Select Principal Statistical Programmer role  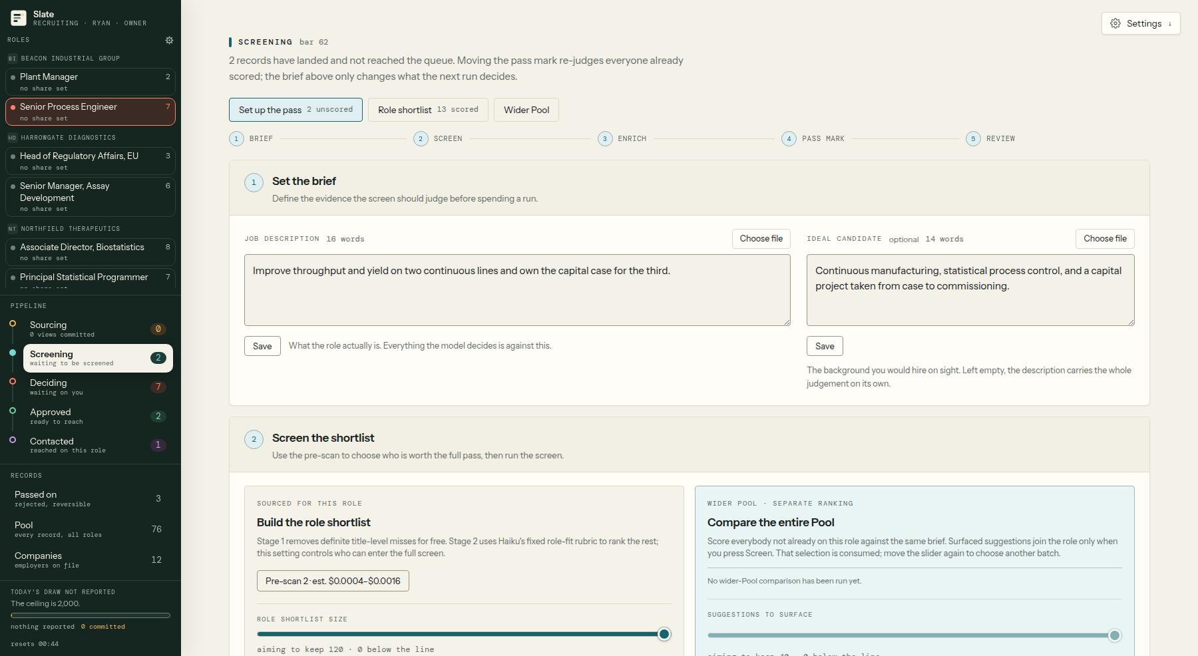coord(91,279)
